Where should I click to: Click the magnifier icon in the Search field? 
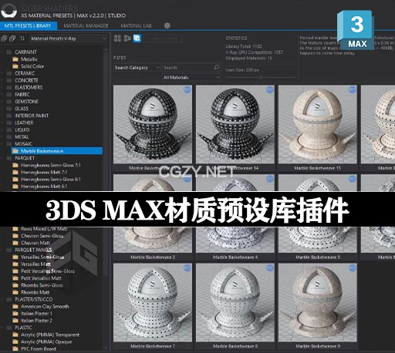(217, 67)
